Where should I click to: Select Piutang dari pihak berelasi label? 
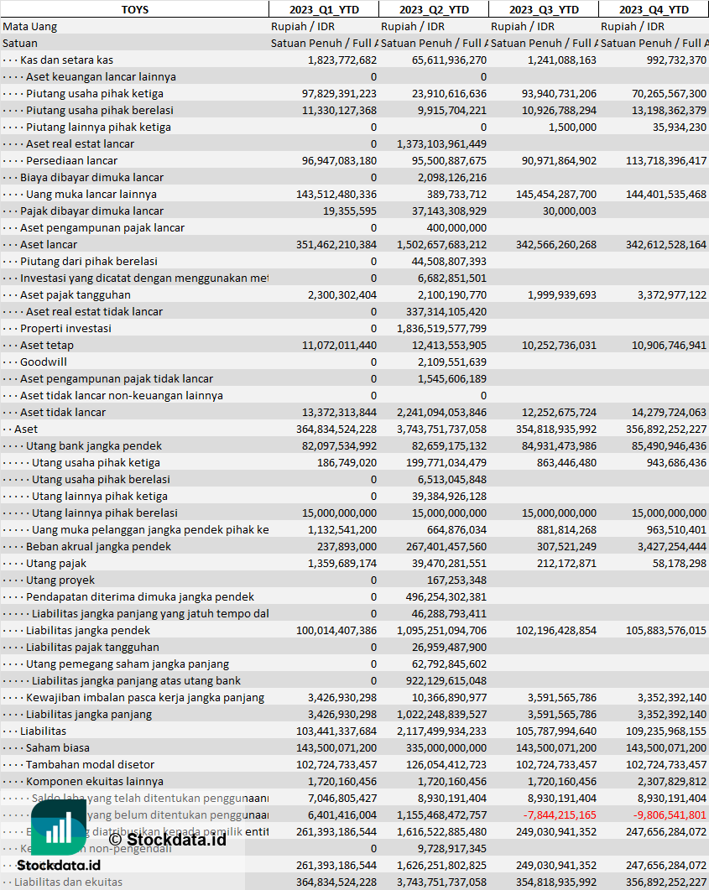(x=89, y=261)
